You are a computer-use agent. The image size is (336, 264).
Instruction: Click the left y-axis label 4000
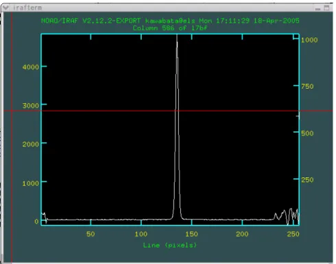(x=31, y=67)
